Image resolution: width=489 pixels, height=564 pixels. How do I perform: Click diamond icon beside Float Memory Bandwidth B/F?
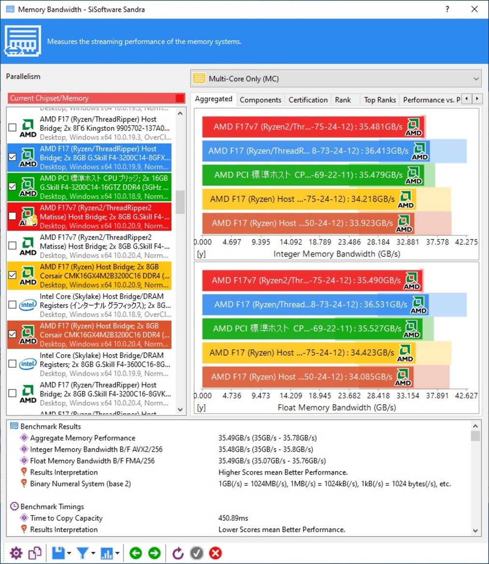24,460
